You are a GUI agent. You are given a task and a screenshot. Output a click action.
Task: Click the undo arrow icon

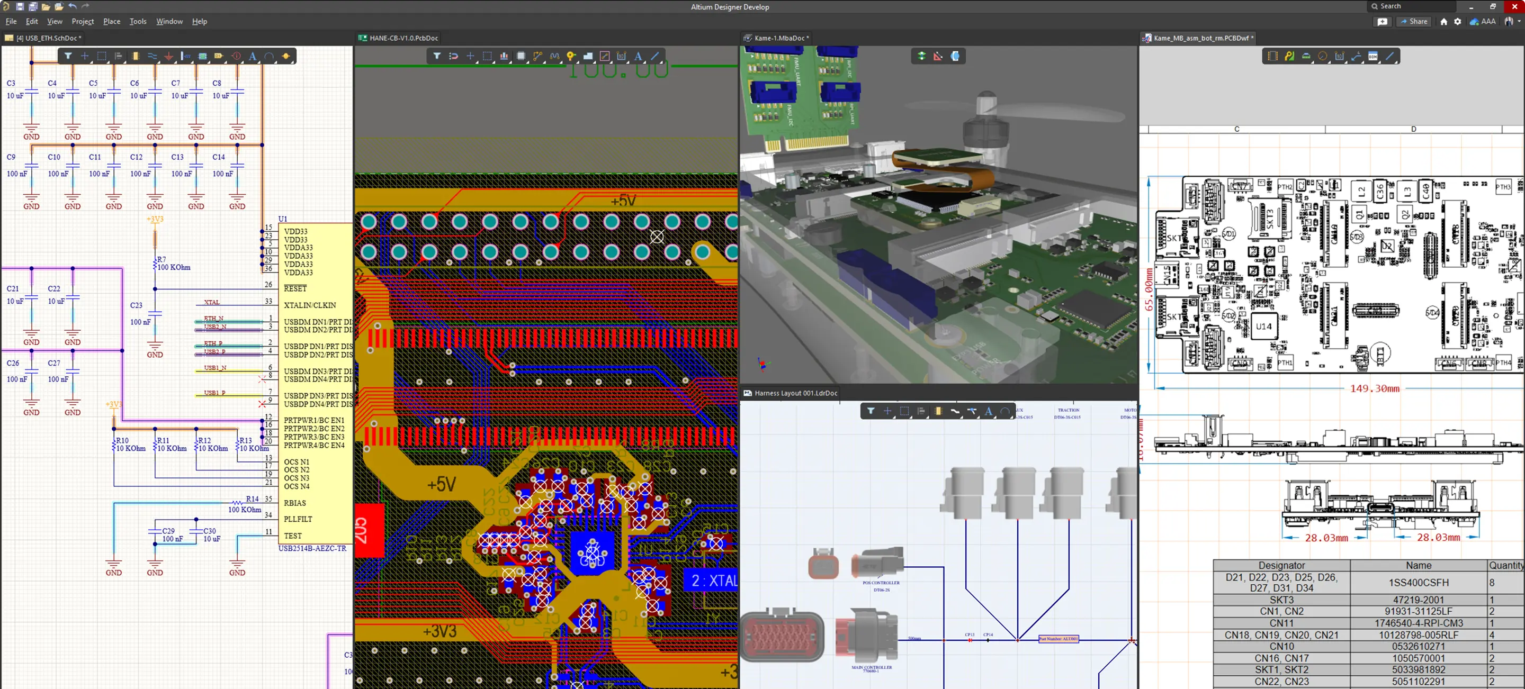point(72,6)
